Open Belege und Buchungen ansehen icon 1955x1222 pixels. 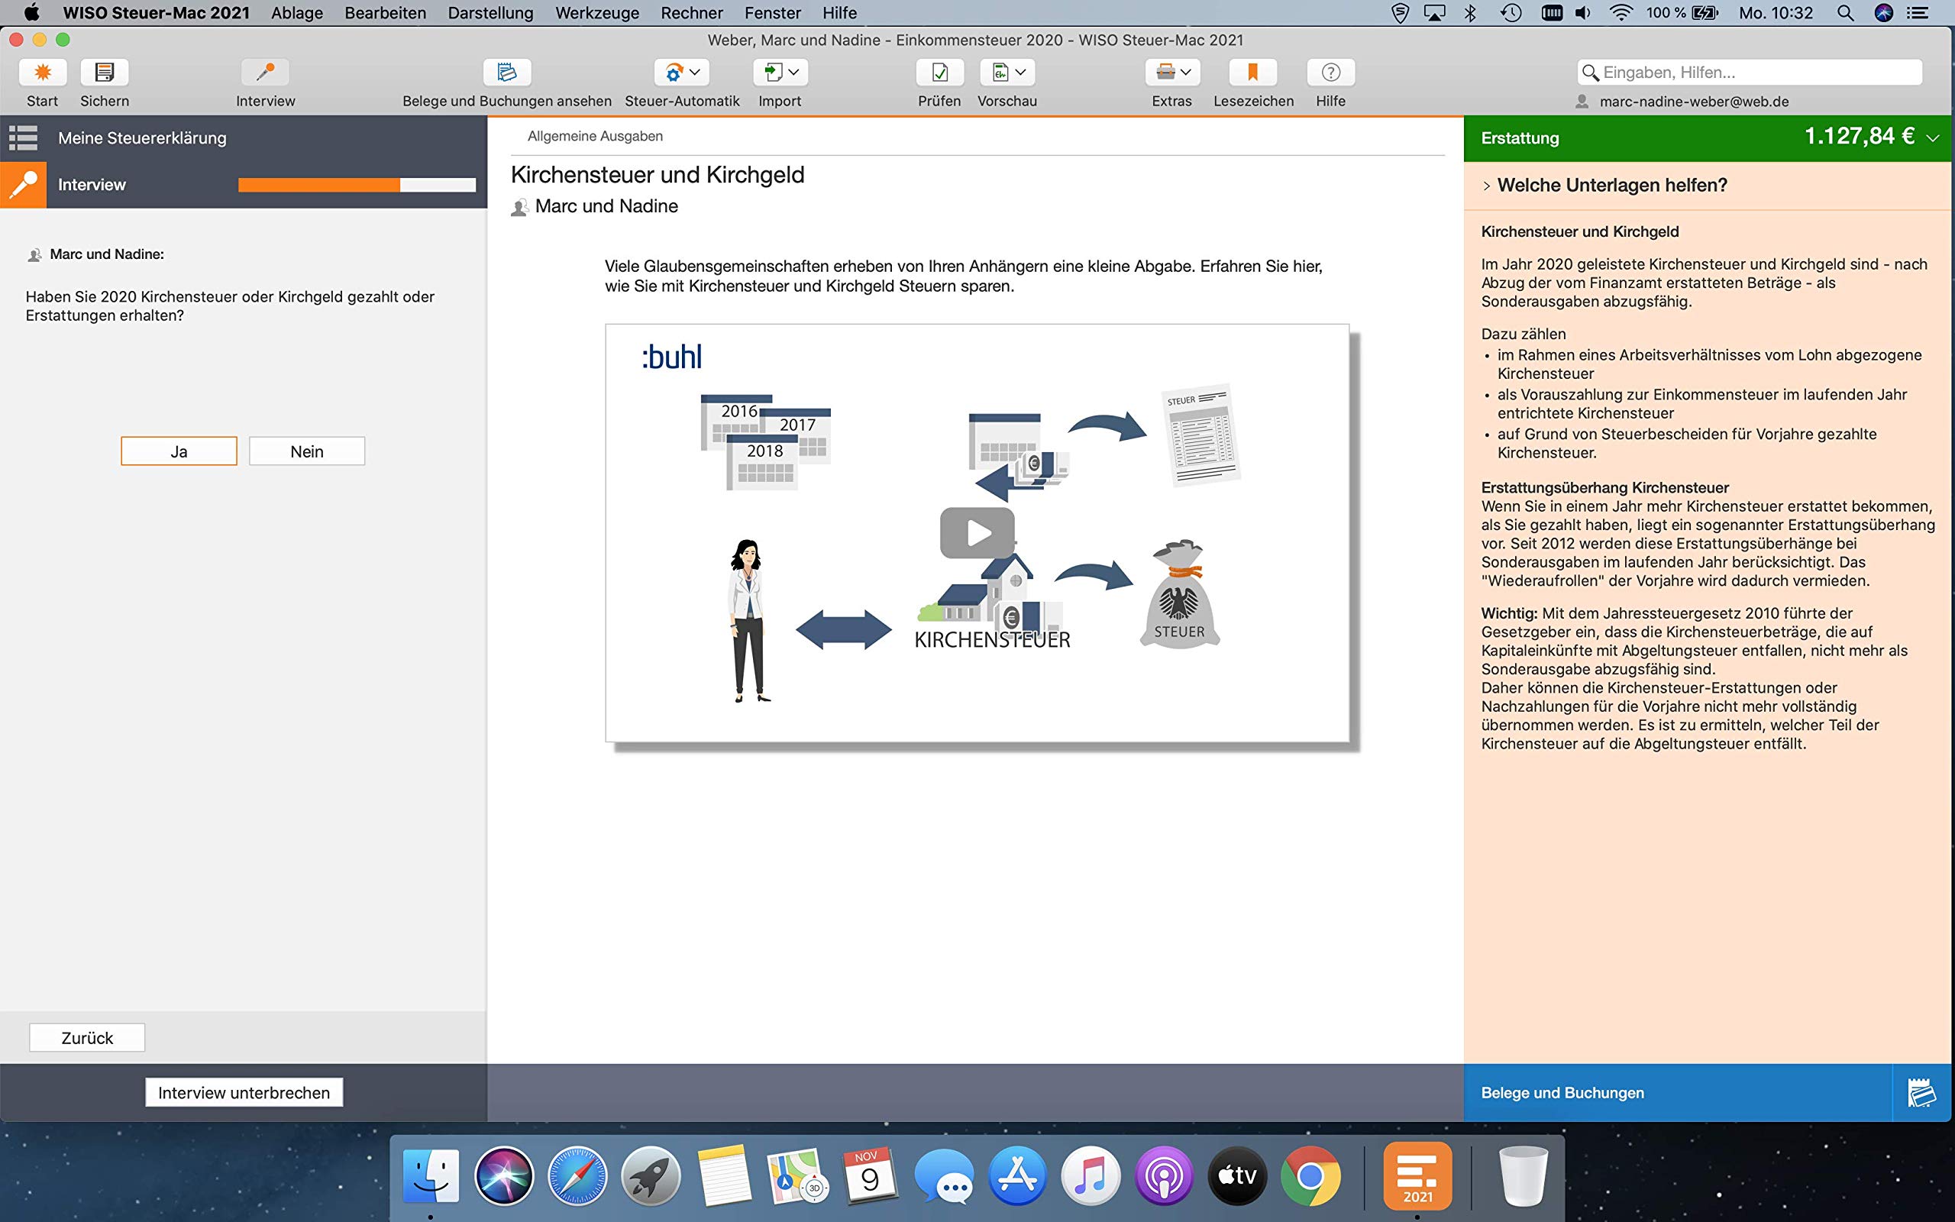506,73
